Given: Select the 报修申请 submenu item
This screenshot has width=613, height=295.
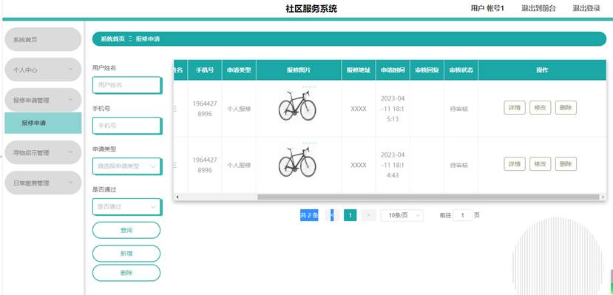Looking at the screenshot, I should pos(43,123).
